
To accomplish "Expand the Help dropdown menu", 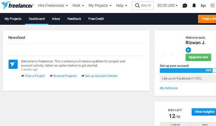I will [122, 5].
